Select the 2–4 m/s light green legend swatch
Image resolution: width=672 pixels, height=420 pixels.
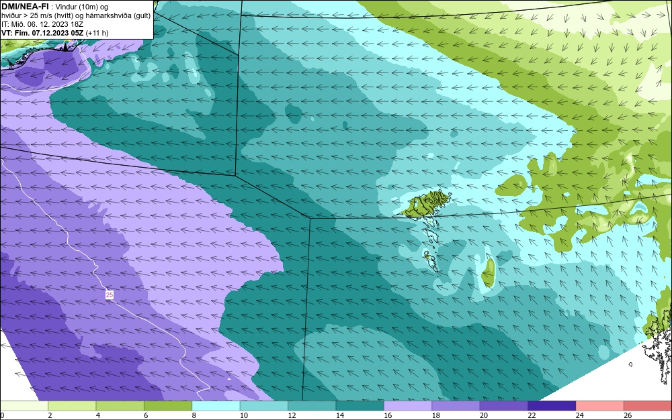pyautogui.click(x=72, y=406)
